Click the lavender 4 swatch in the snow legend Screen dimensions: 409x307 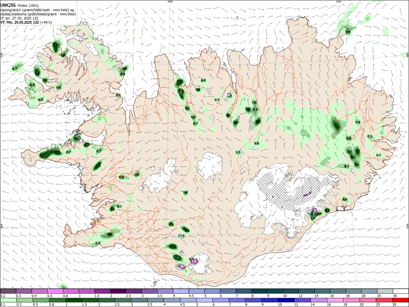(x=181, y=291)
